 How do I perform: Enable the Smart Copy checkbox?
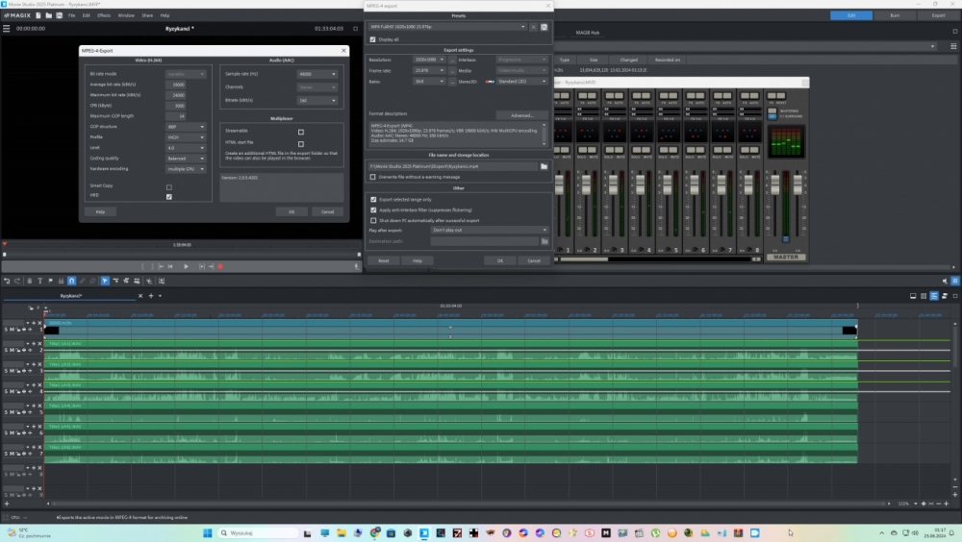169,186
